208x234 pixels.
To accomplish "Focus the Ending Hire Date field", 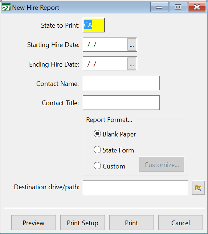I will pos(105,64).
